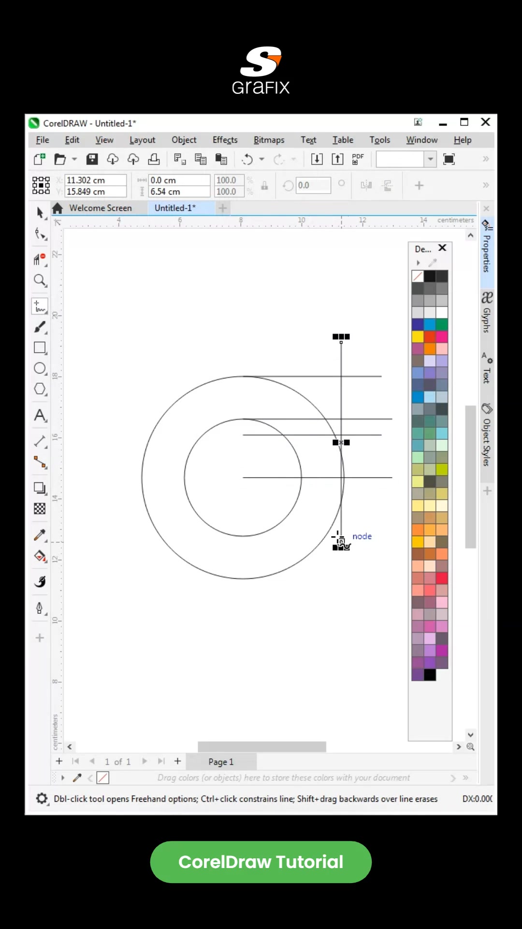Viewport: 522px width, 929px height.
Task: Go to the last page button
Action: click(x=161, y=761)
